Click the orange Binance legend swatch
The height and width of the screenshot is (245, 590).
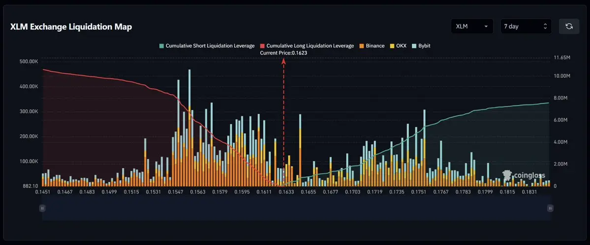pyautogui.click(x=361, y=46)
